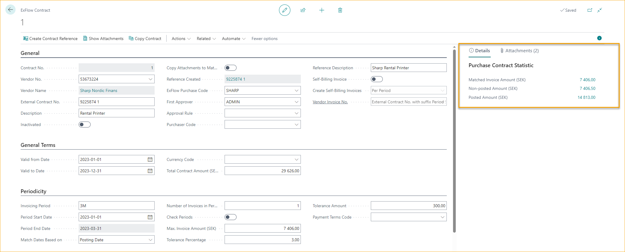Open calendar for Period Start Date
625x252 pixels.
pos(150,217)
